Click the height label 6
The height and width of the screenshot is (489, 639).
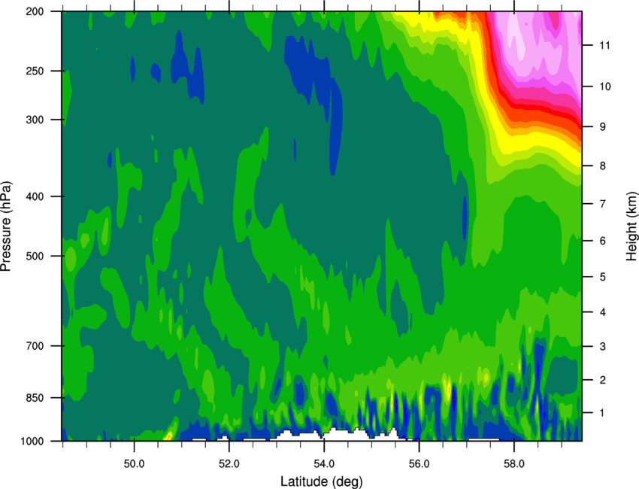point(602,241)
